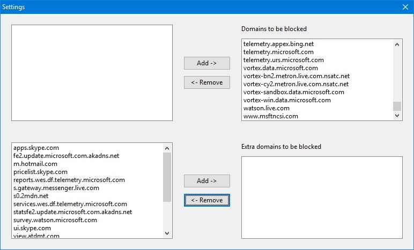Screen dimensions: 414x250
Task: Select s.gateway.messenger.live.com
Action: (56, 188)
